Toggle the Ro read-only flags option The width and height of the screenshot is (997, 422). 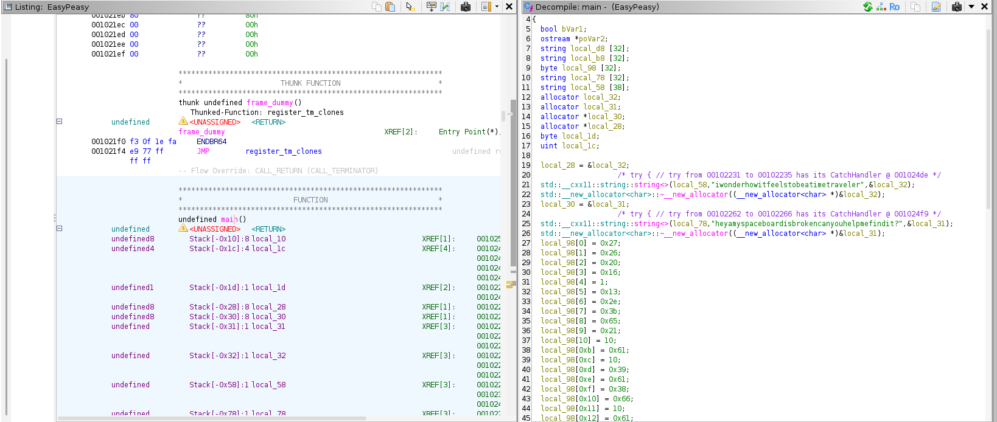coord(894,7)
